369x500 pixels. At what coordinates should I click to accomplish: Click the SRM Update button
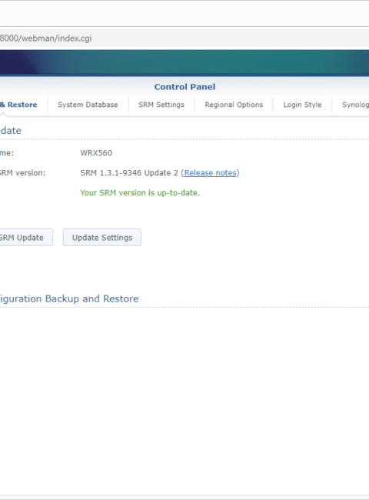pyautogui.click(x=26, y=237)
